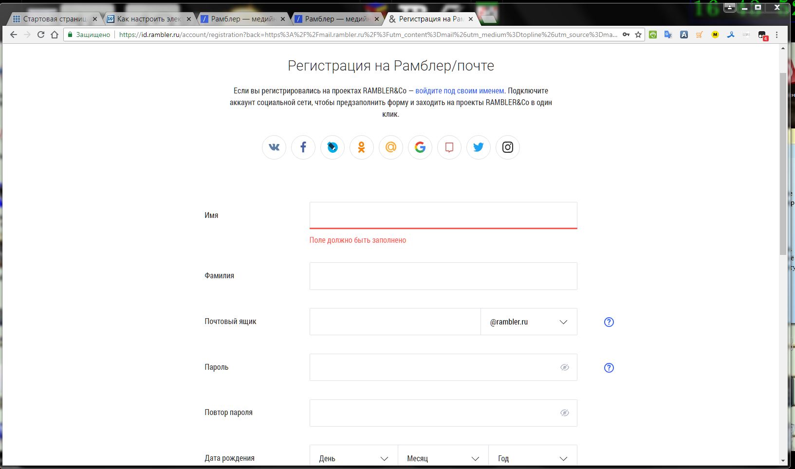This screenshot has height=469, width=795.
Task: Sign up with the VK icon
Action: coord(274,147)
